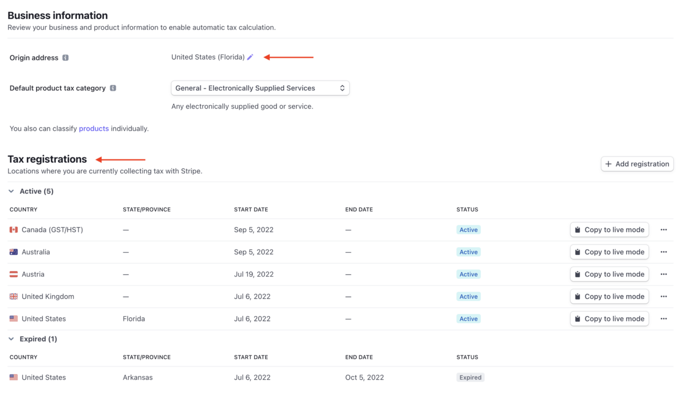The width and height of the screenshot is (682, 395).
Task: Open the overflow menu for United Kingdom
Action: click(x=664, y=296)
